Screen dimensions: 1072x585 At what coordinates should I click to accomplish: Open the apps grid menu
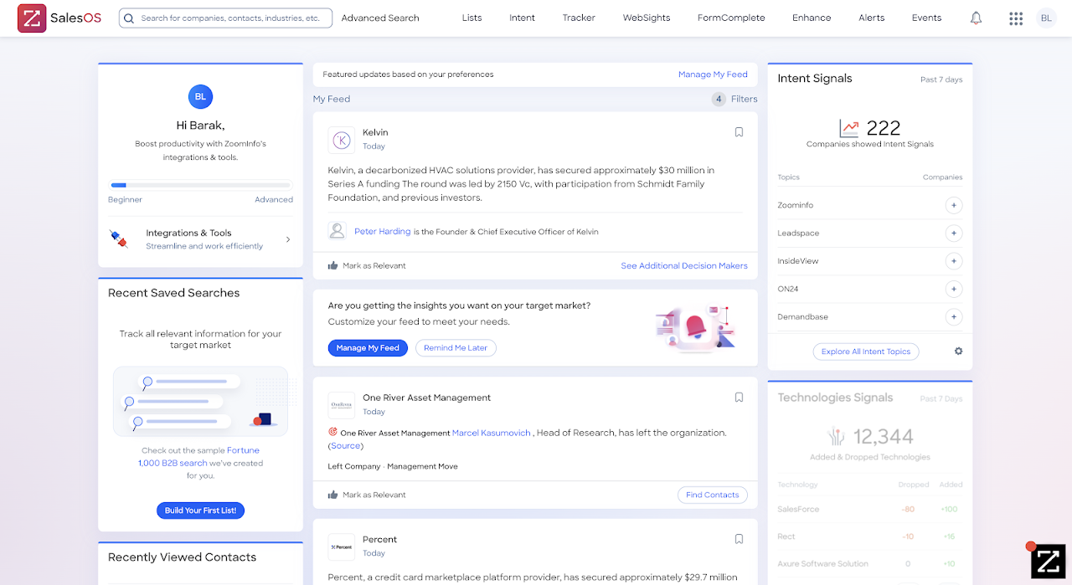tap(1016, 18)
